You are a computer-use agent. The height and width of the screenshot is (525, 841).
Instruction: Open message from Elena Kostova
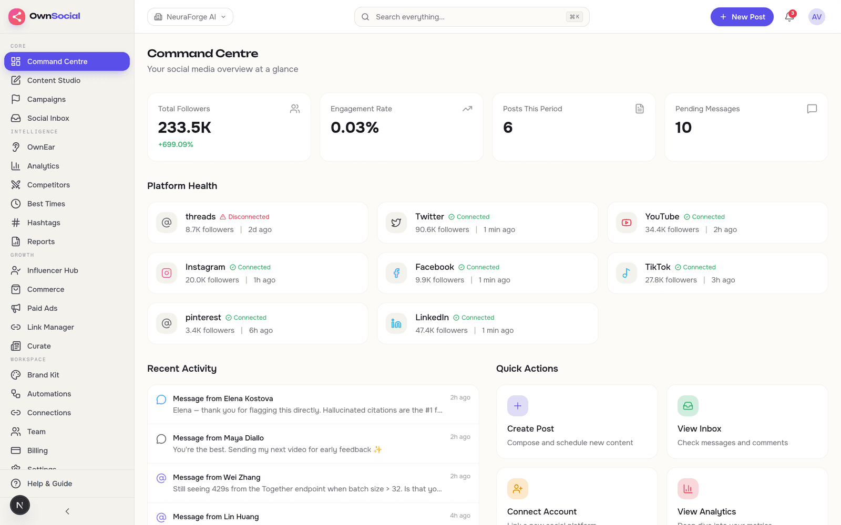(313, 404)
